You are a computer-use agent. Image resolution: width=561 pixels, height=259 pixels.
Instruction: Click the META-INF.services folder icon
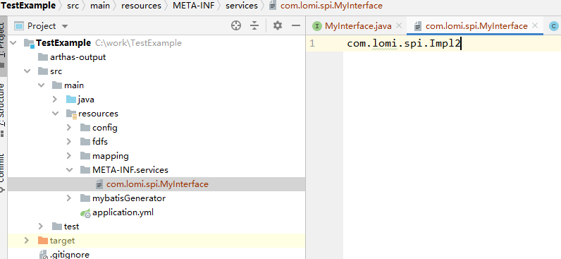[85, 170]
